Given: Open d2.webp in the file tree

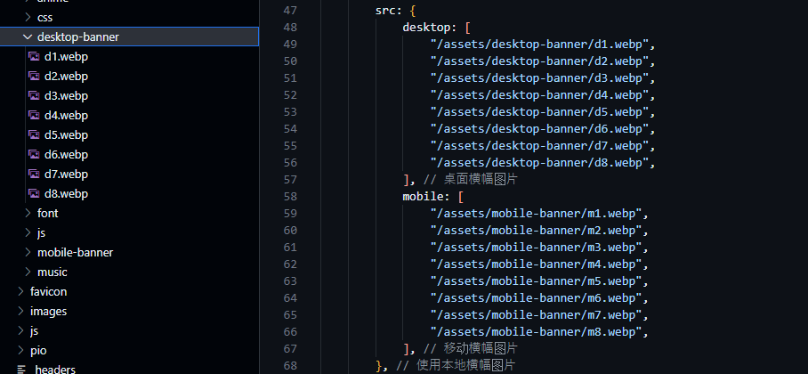Looking at the screenshot, I should coord(66,76).
